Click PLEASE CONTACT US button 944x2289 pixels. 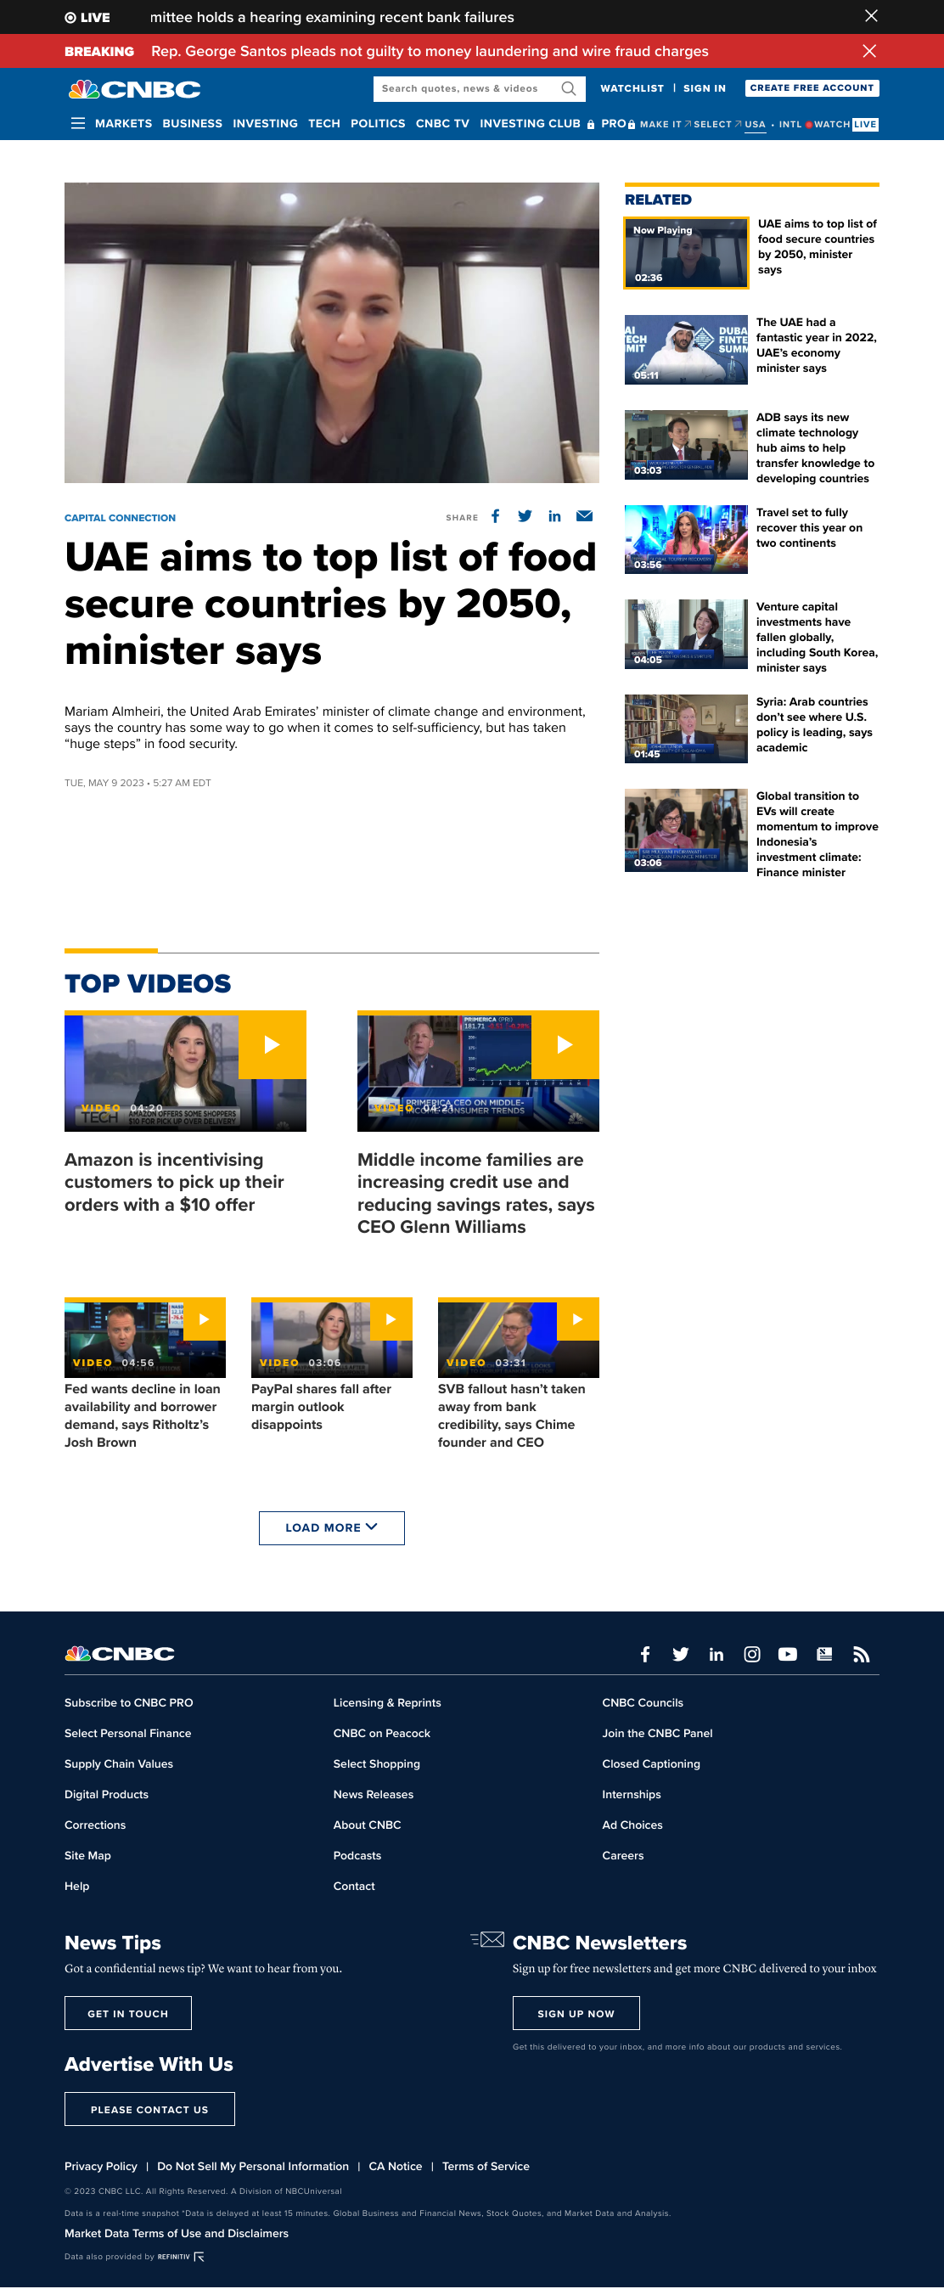tap(149, 2109)
